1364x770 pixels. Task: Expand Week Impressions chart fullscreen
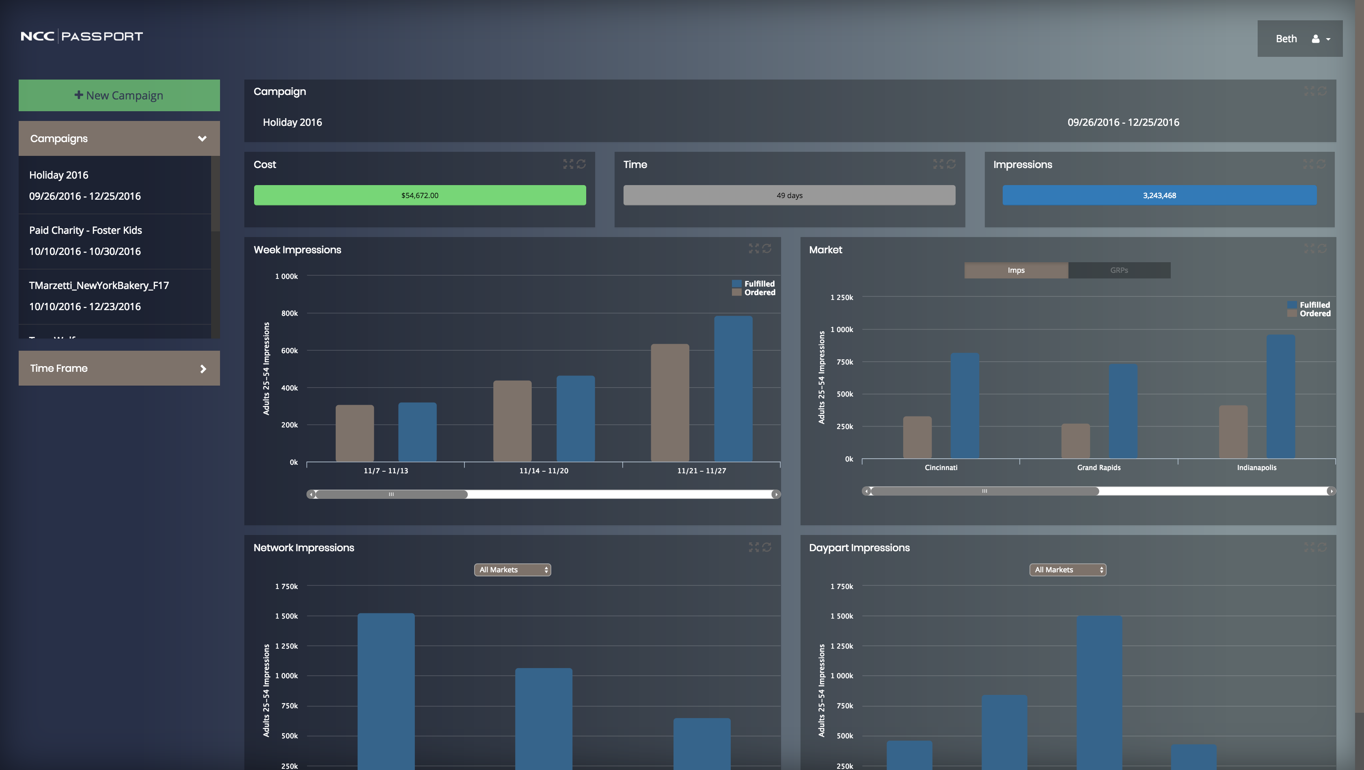(x=753, y=248)
